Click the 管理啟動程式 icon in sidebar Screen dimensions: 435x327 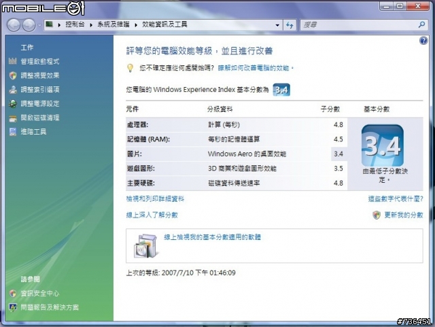(13, 61)
